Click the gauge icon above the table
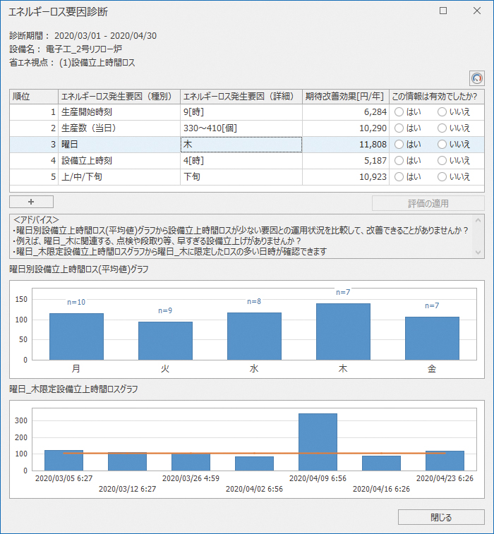 [x=476, y=78]
